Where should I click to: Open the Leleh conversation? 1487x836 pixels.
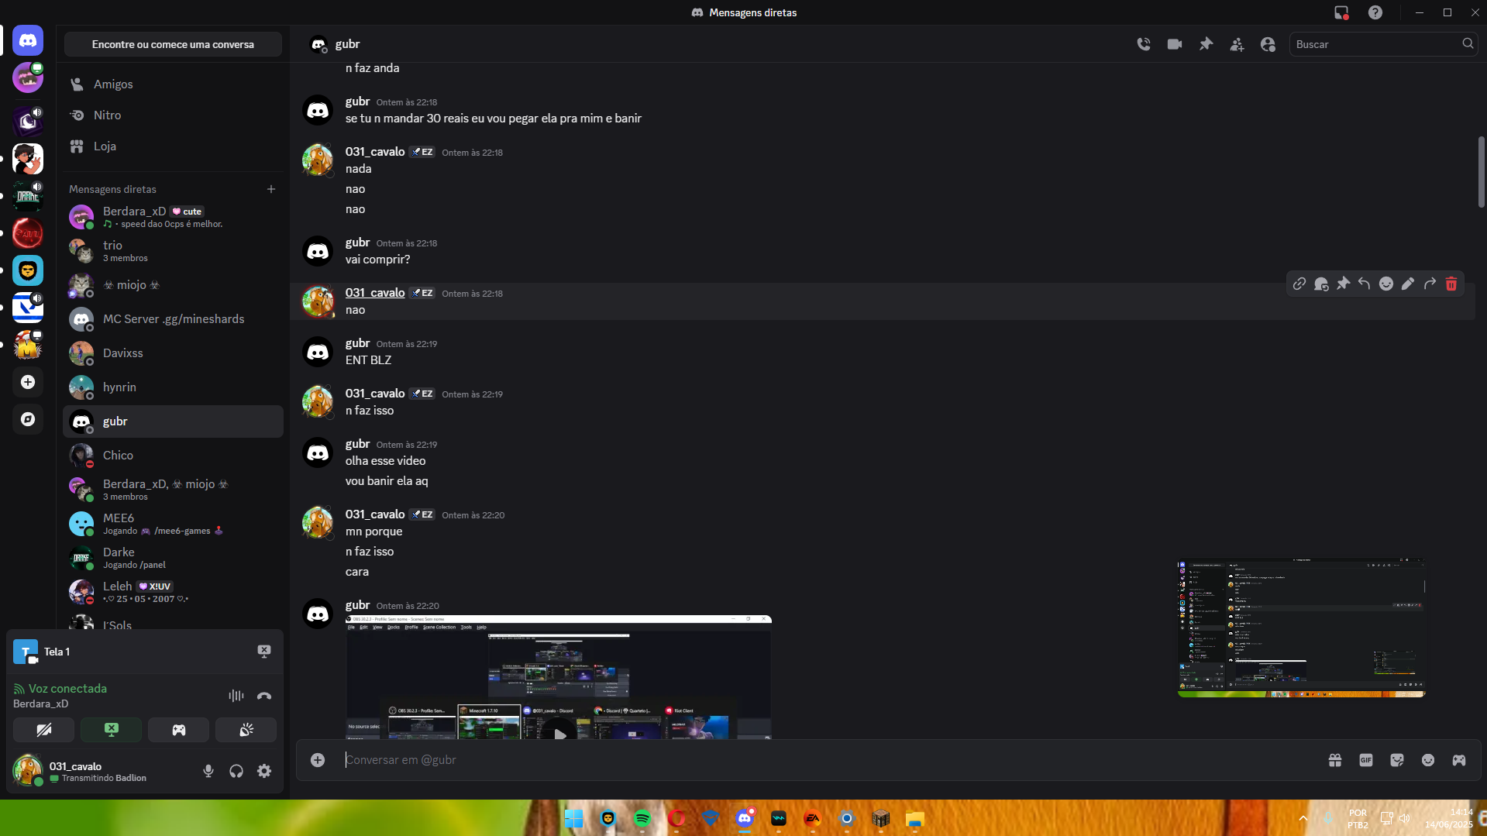(173, 592)
